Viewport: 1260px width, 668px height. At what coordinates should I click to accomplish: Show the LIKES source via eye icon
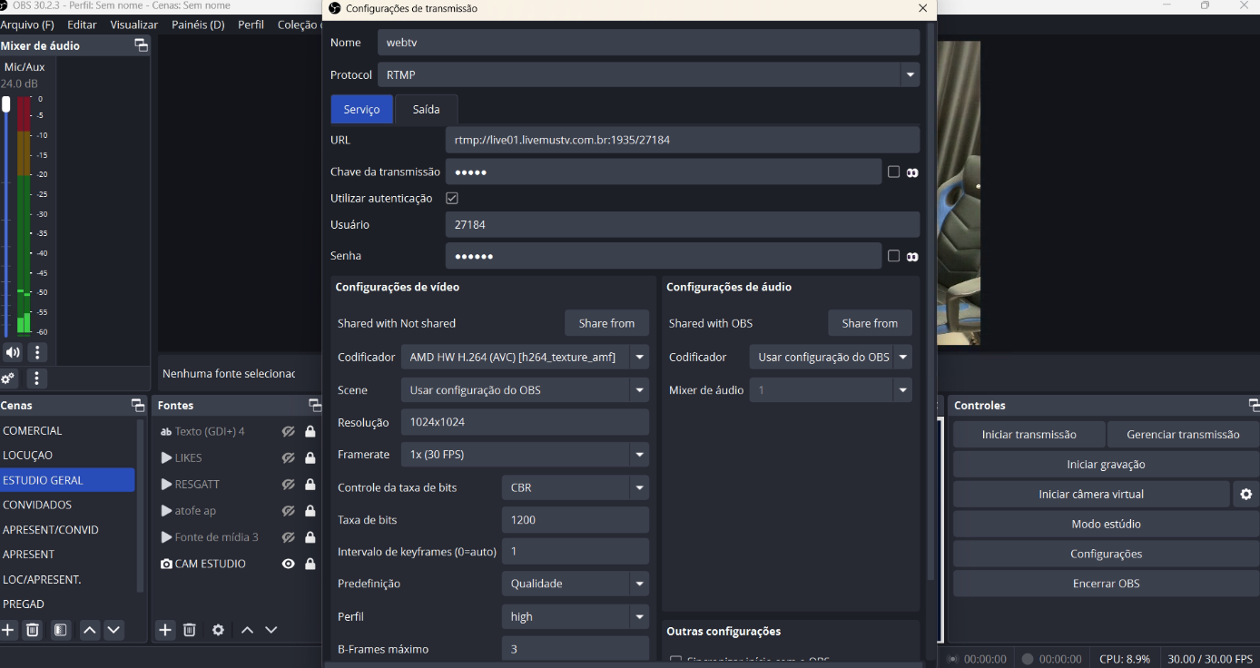pos(289,458)
